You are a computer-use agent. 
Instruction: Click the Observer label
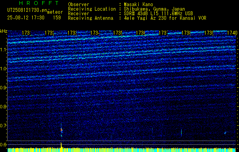pyautogui.click(x=79, y=4)
